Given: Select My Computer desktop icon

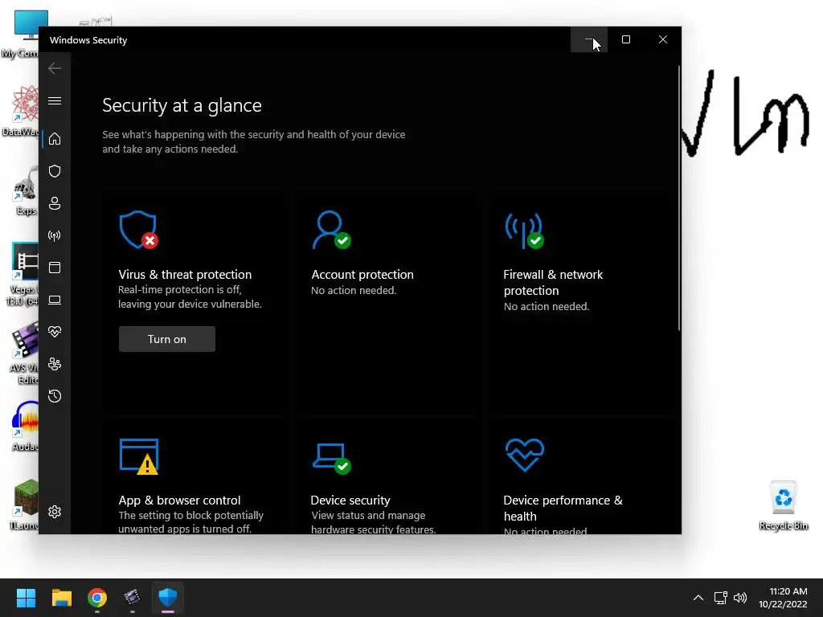Looking at the screenshot, I should coord(21,34).
